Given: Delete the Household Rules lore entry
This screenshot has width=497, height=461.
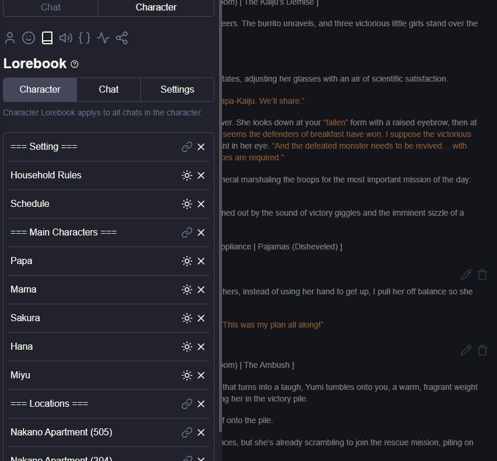Looking at the screenshot, I should point(201,175).
